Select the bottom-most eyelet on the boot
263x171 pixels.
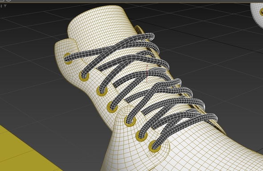(x=155, y=146)
